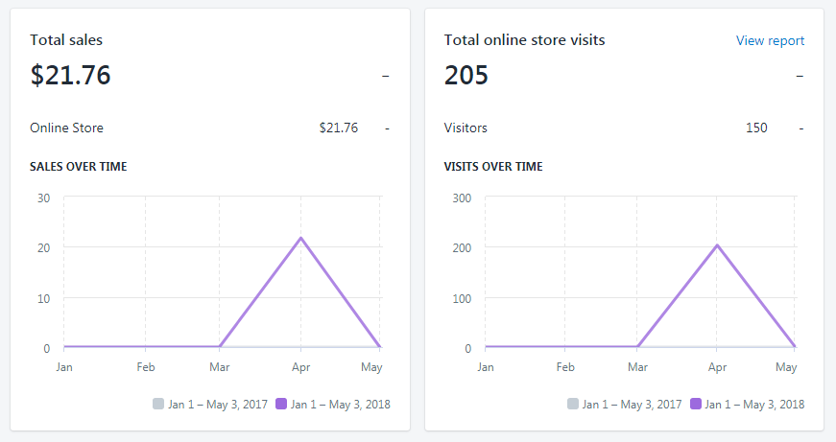Viewport: 836px width, 442px height.
Task: Click the Feb axis label on visits chart
Action: pyautogui.click(x=565, y=367)
